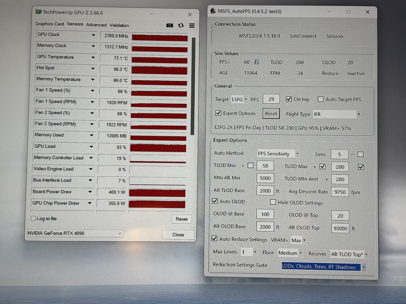This screenshot has height=304, width=406.
Task: Click the Alt OLOD Top field
Action: click(340, 228)
